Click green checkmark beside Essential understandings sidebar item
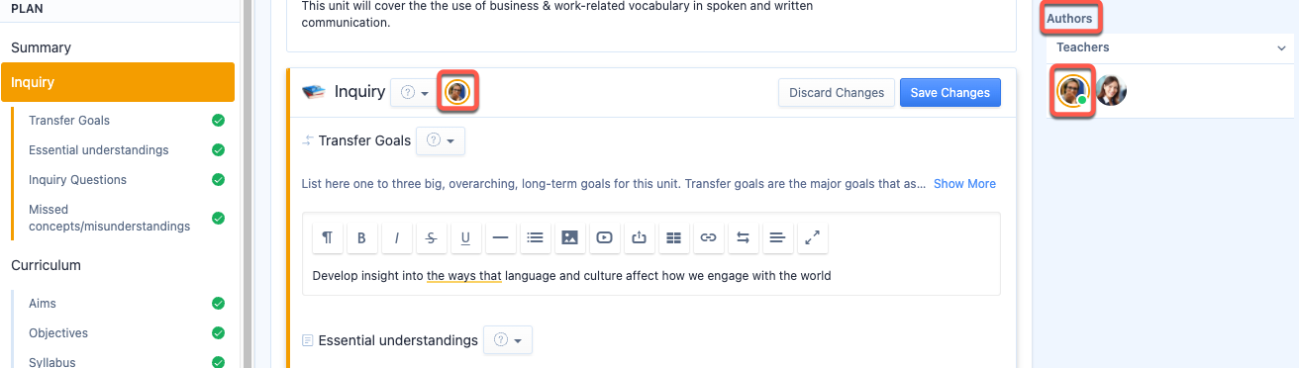The height and width of the screenshot is (368, 1299). click(218, 150)
